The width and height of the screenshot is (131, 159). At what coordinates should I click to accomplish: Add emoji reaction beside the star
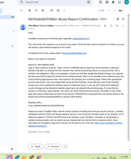[x=111, y=26]
